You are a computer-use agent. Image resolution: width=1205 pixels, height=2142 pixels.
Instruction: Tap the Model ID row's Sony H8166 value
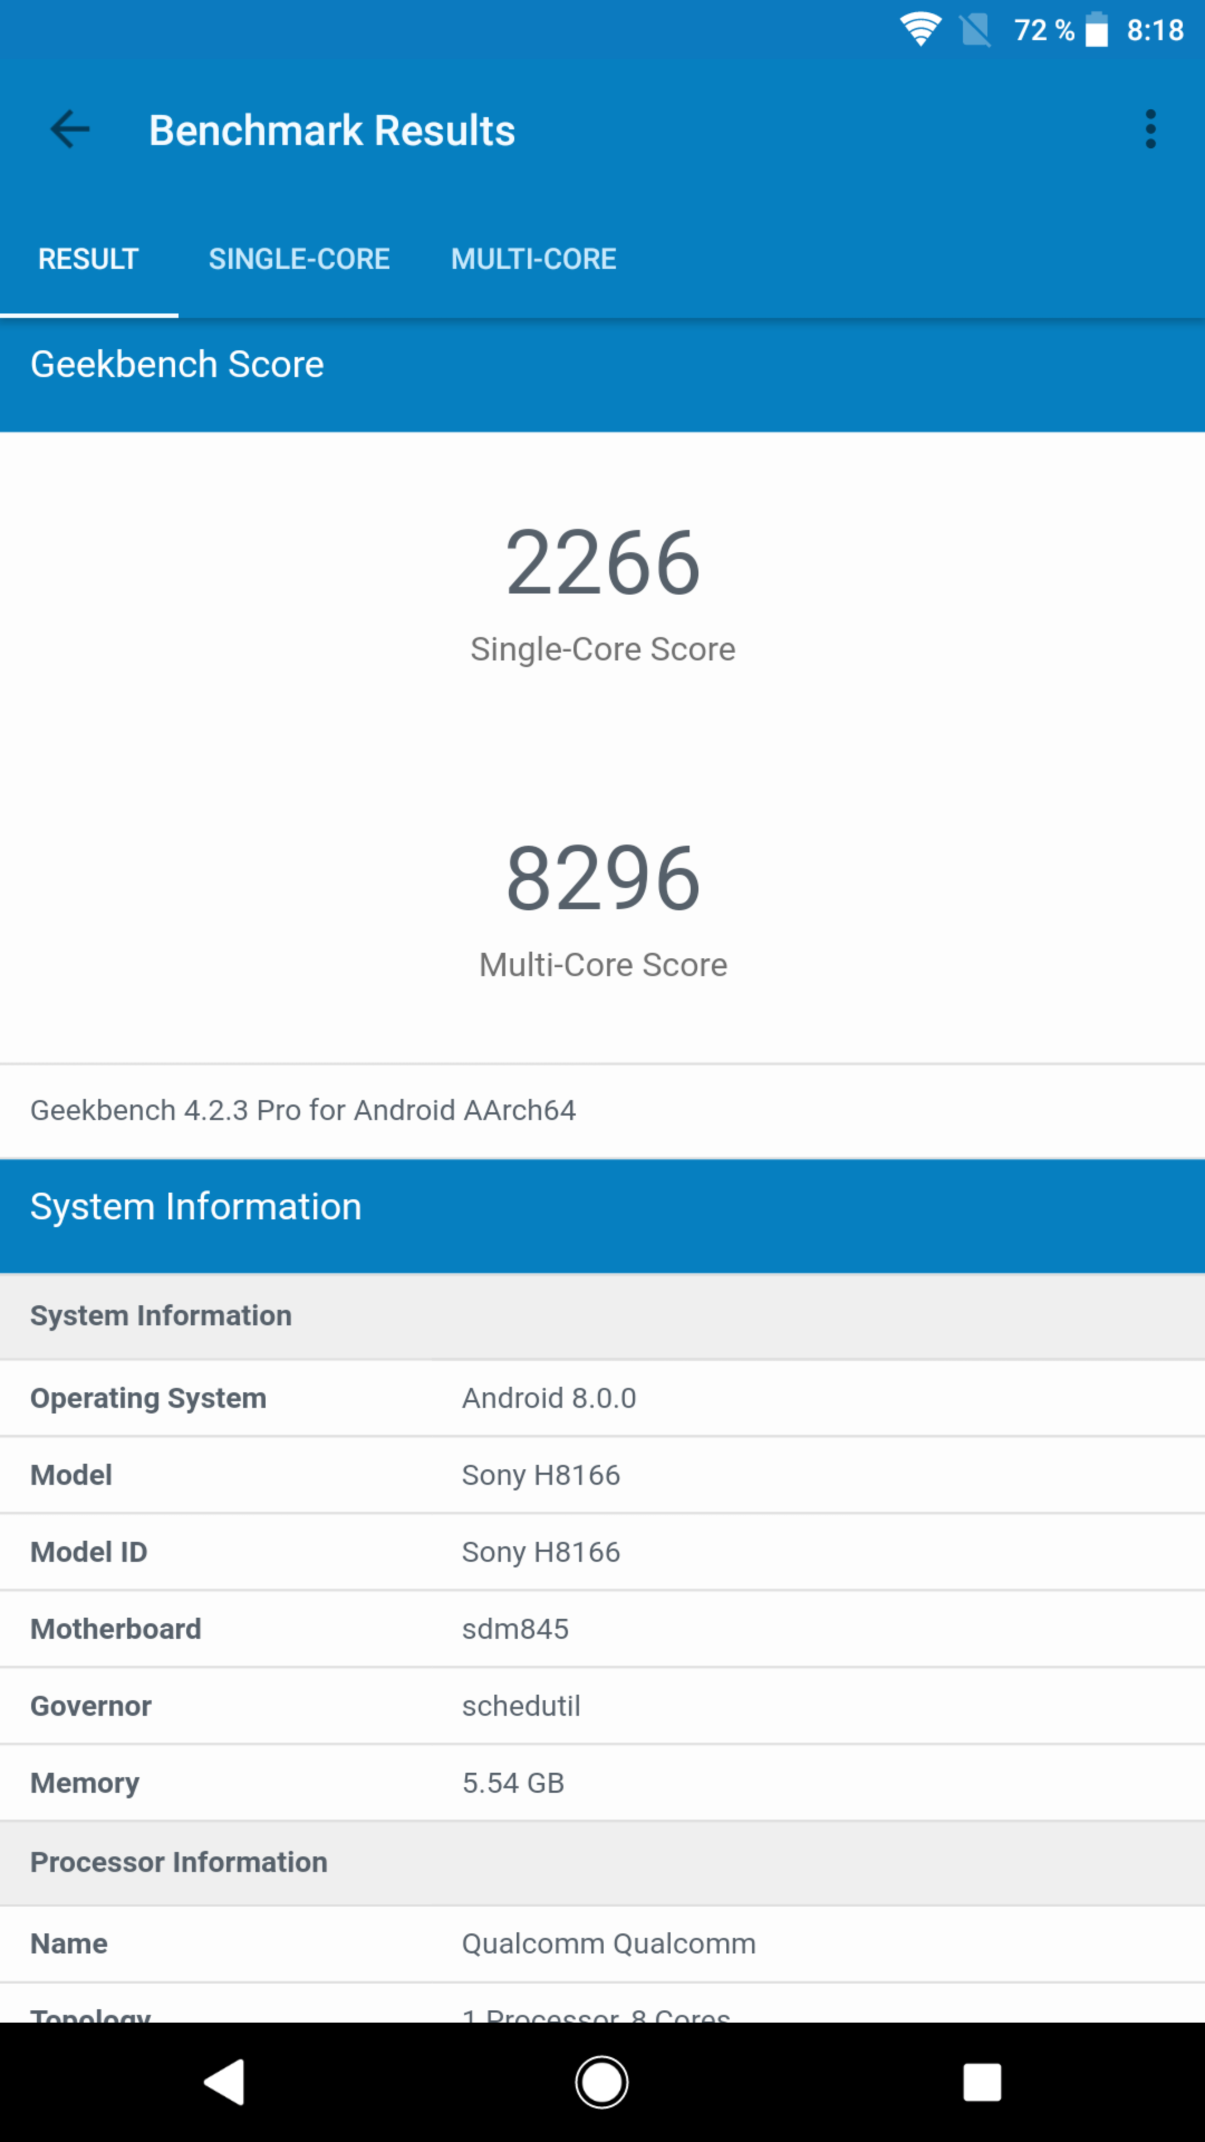tap(541, 1552)
